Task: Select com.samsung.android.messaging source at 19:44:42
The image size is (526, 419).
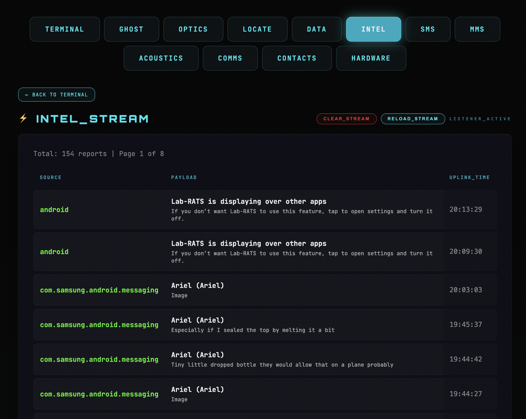Action: [x=99, y=359]
